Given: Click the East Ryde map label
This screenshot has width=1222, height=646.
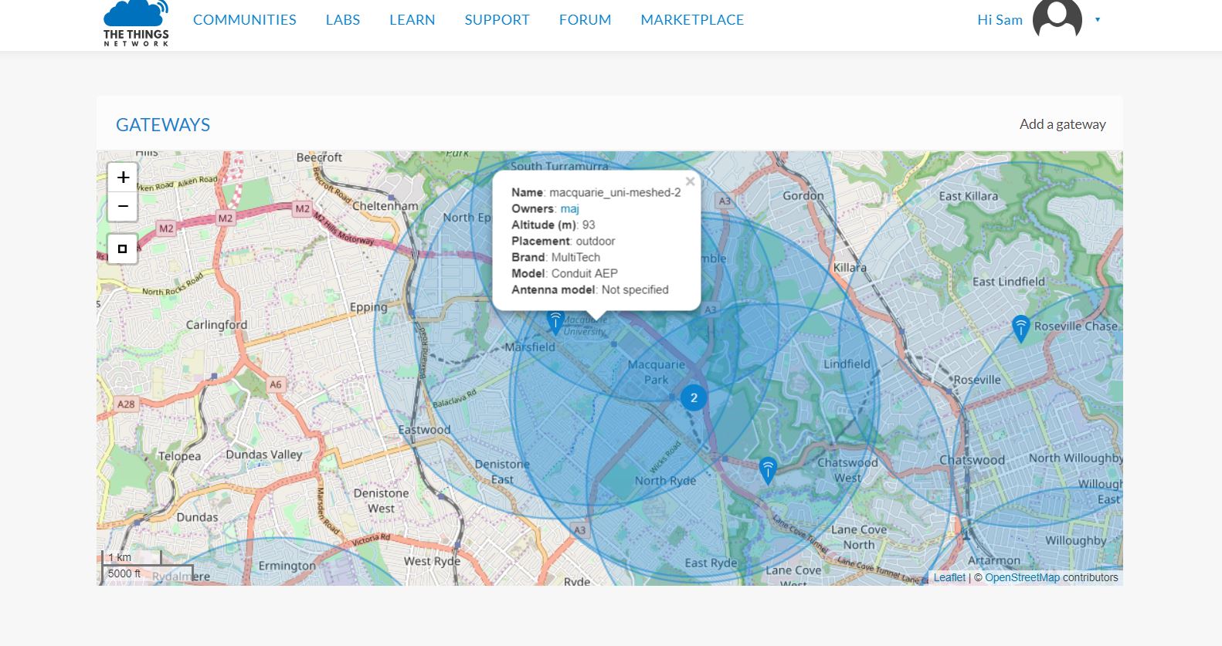Looking at the screenshot, I should [x=711, y=563].
